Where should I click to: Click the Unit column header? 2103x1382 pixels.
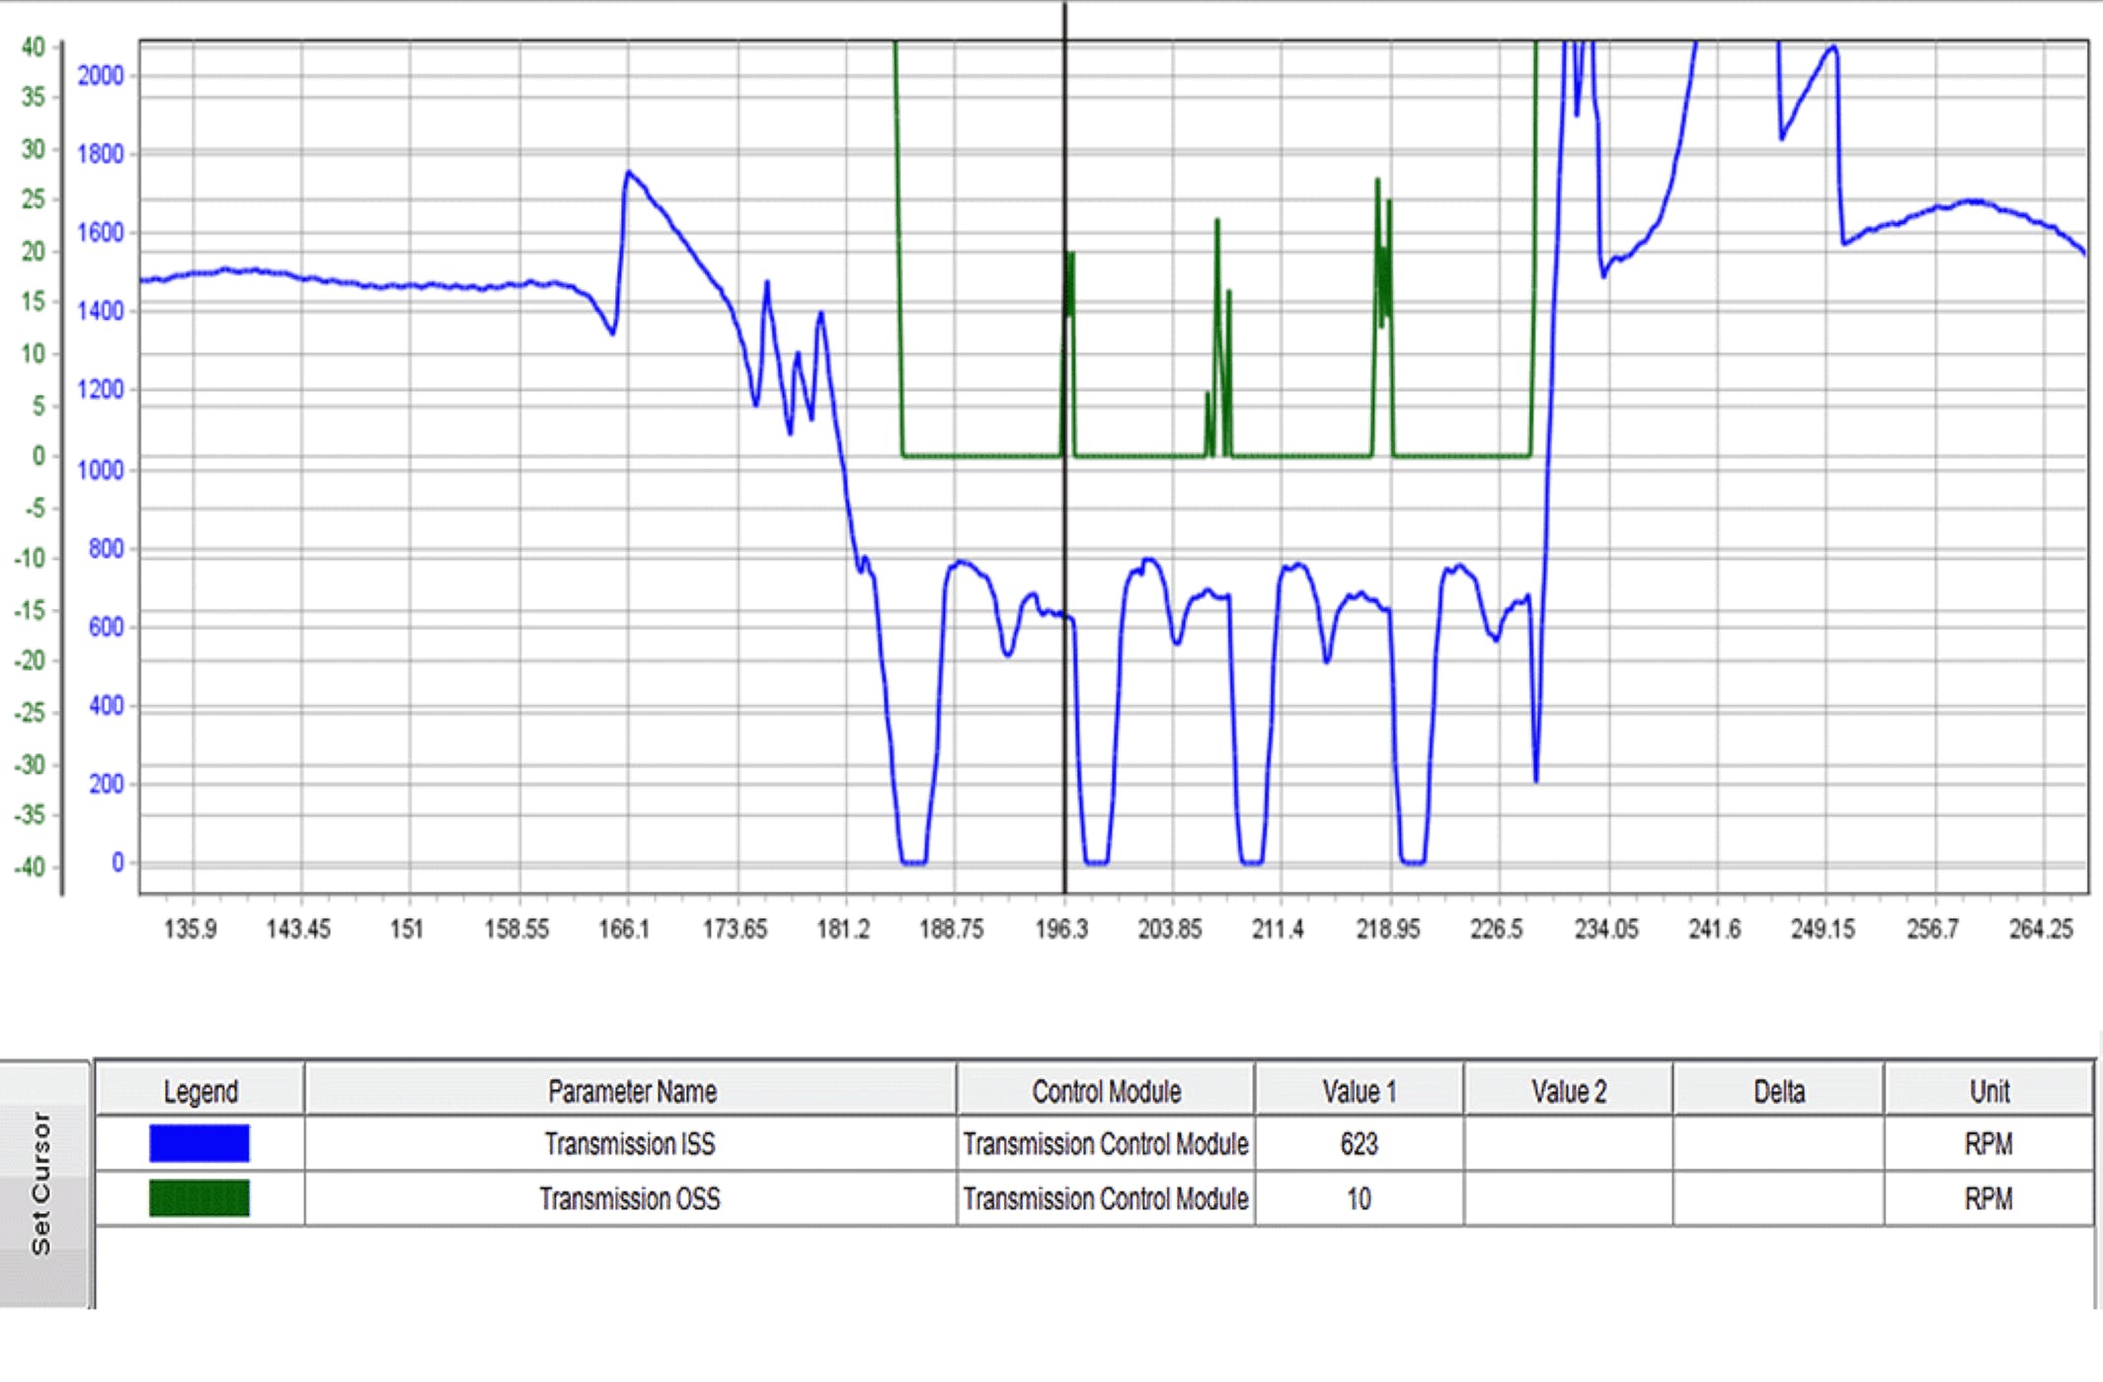click(1988, 1091)
